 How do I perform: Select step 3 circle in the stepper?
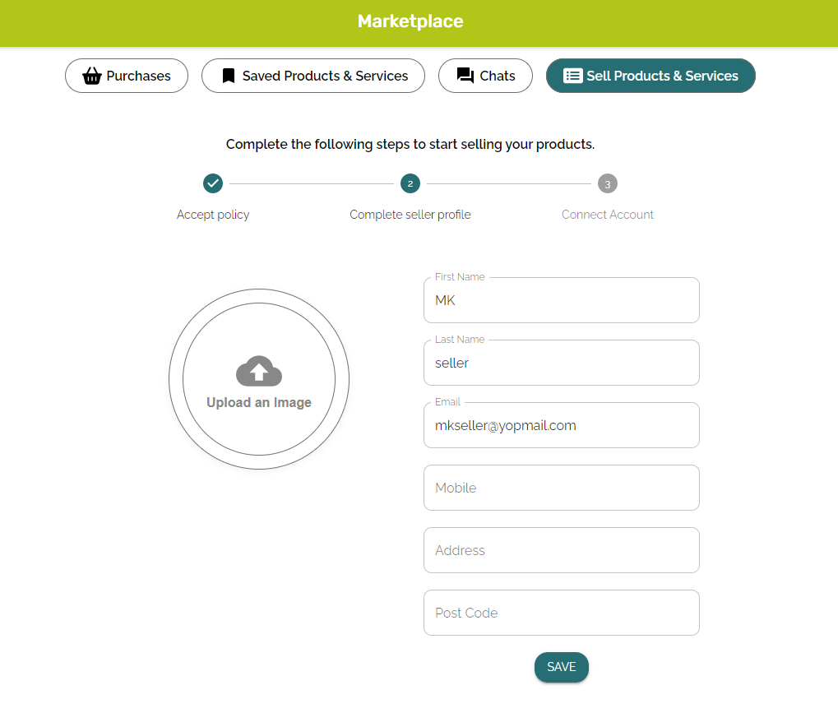point(608,183)
